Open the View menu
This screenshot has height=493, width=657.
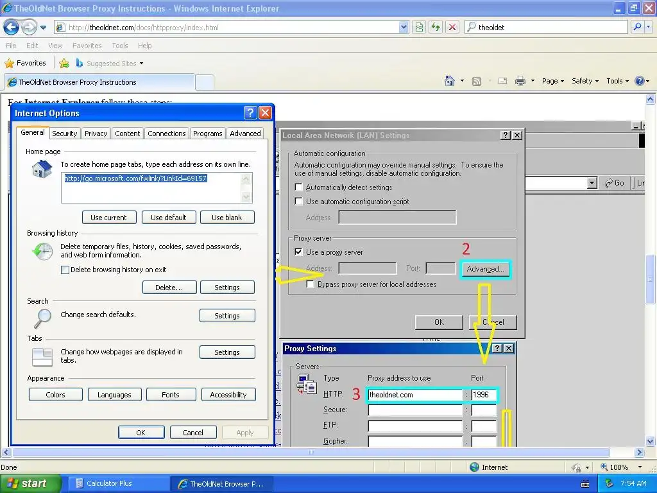pos(55,46)
